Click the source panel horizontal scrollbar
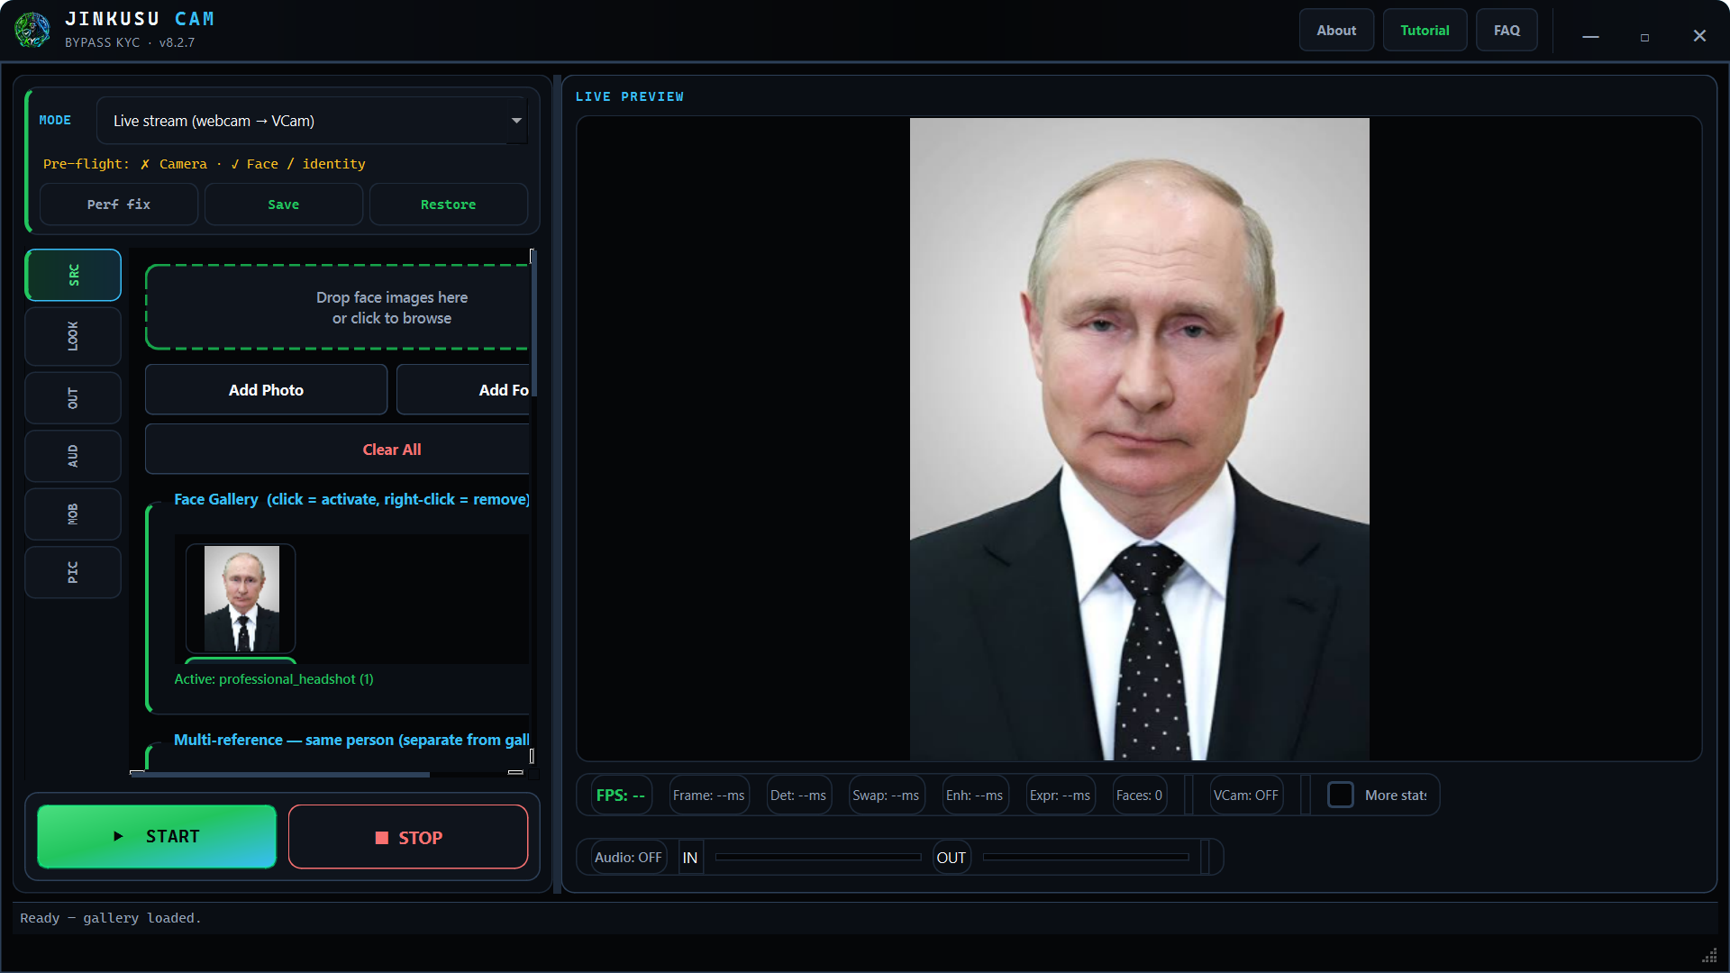 280,773
